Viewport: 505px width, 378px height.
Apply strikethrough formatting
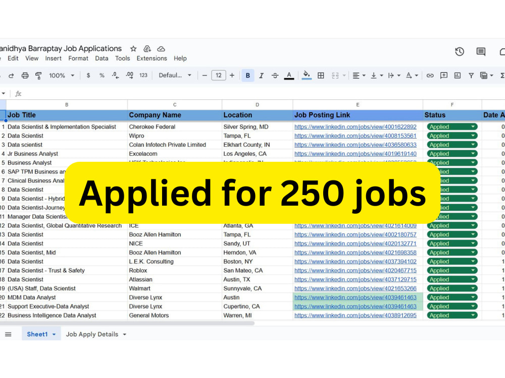point(275,76)
